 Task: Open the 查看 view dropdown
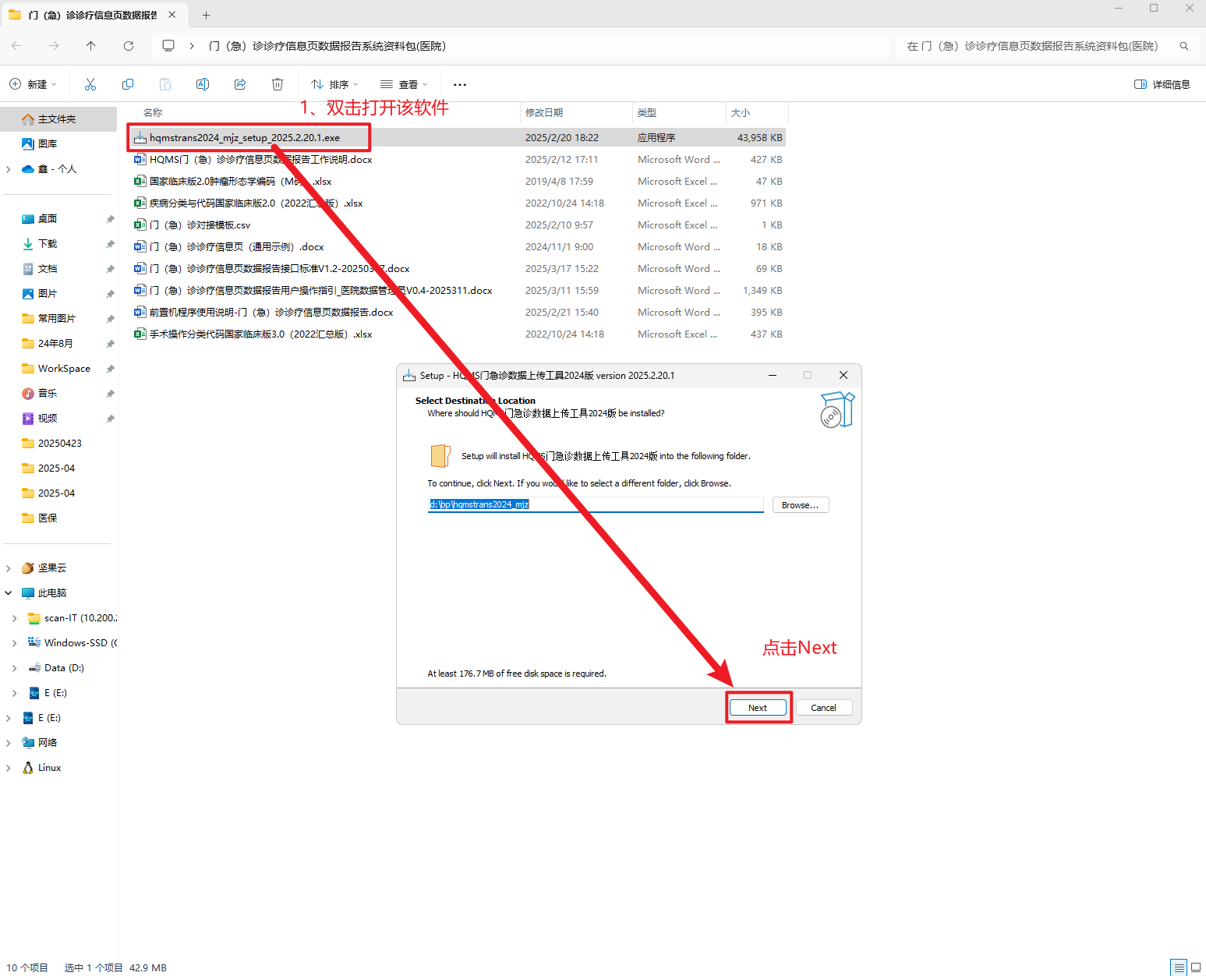tap(404, 84)
